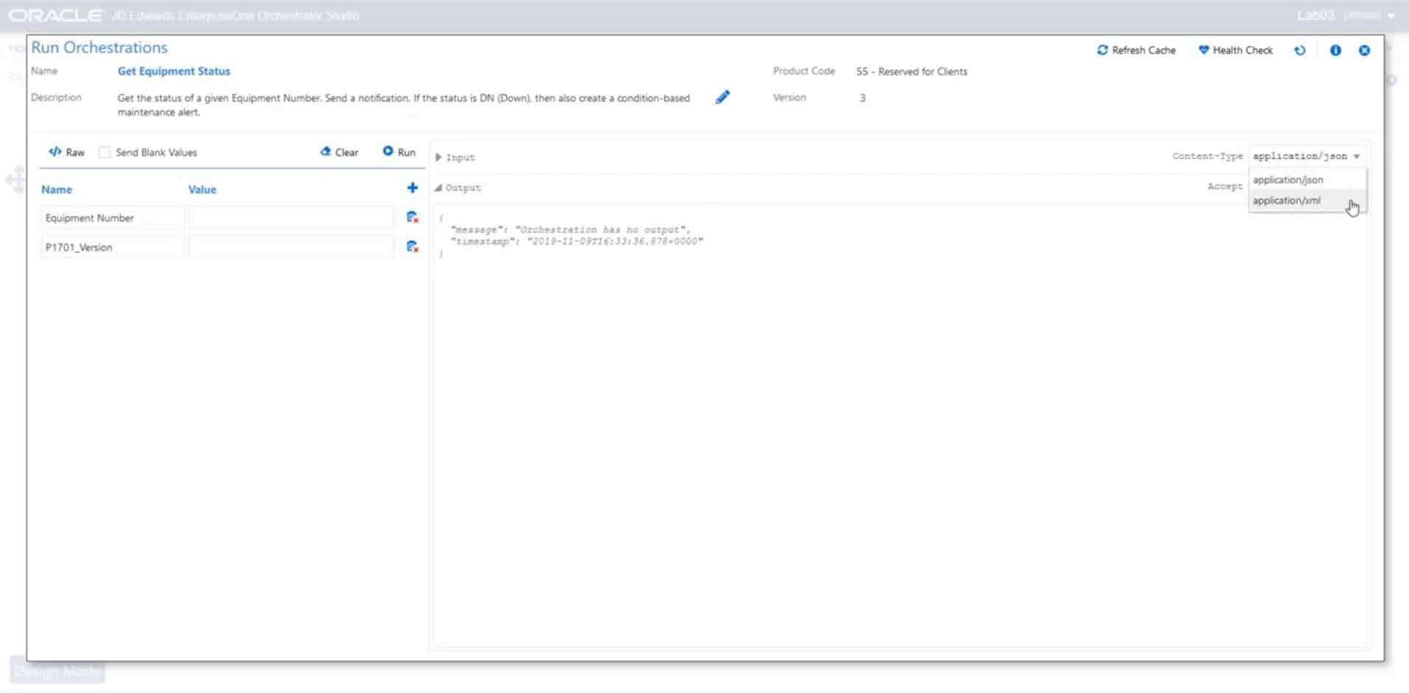The image size is (1409, 694).
Task: Delete the P1701_Version input row
Action: 413,247
